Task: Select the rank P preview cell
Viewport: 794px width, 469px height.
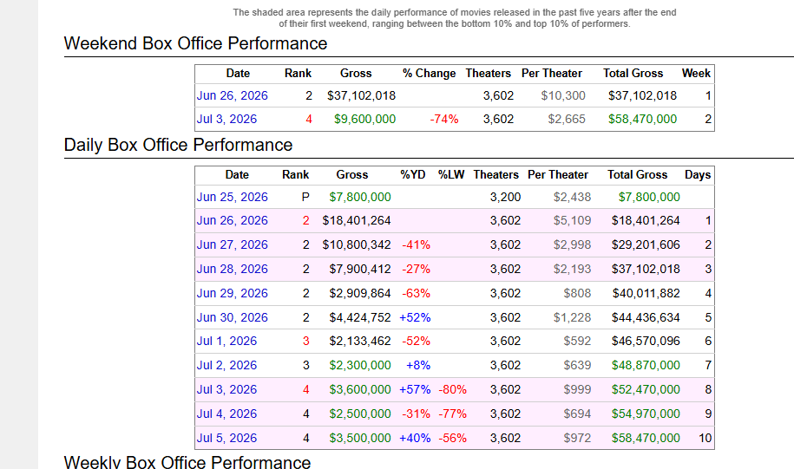Action: click(x=305, y=197)
